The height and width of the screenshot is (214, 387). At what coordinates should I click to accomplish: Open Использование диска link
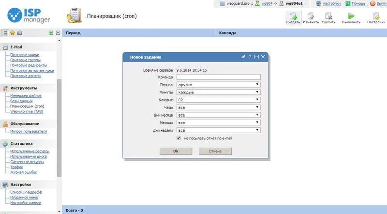click(x=29, y=156)
